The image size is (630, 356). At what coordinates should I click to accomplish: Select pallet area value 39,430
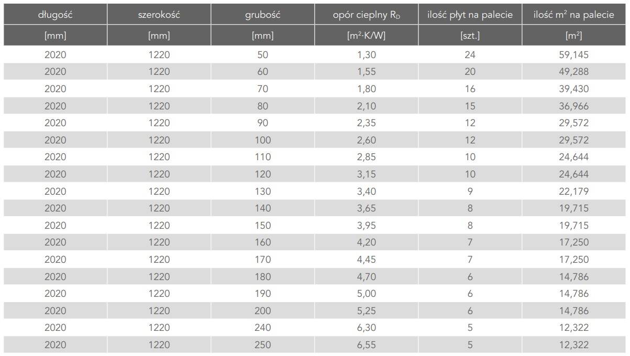coord(573,89)
